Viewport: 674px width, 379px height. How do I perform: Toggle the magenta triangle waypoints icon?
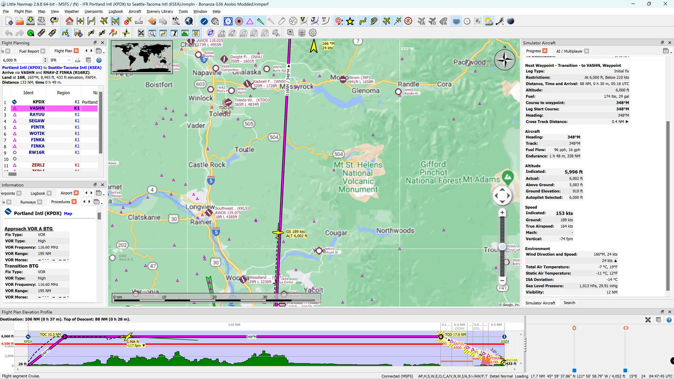pyautogui.click(x=249, y=21)
